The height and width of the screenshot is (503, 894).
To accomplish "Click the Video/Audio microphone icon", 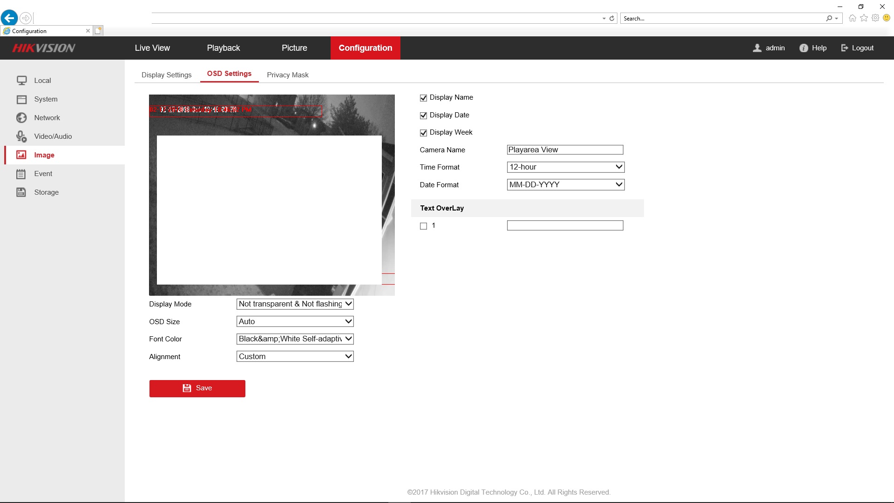I will (x=21, y=136).
